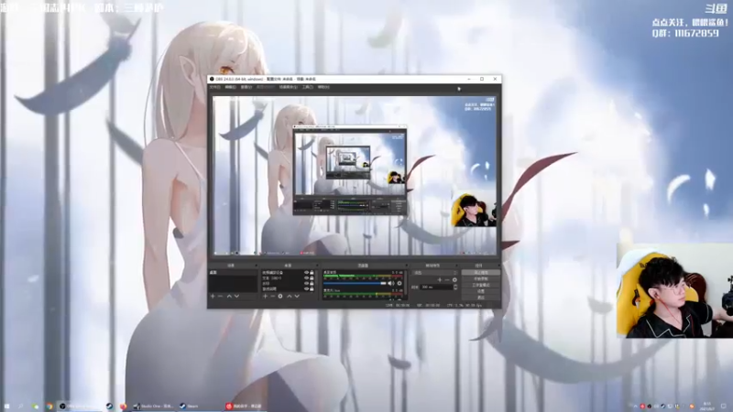Viewport: 733px width, 412px height.
Task: Switch to Studio One taskbar button
Action: point(154,406)
